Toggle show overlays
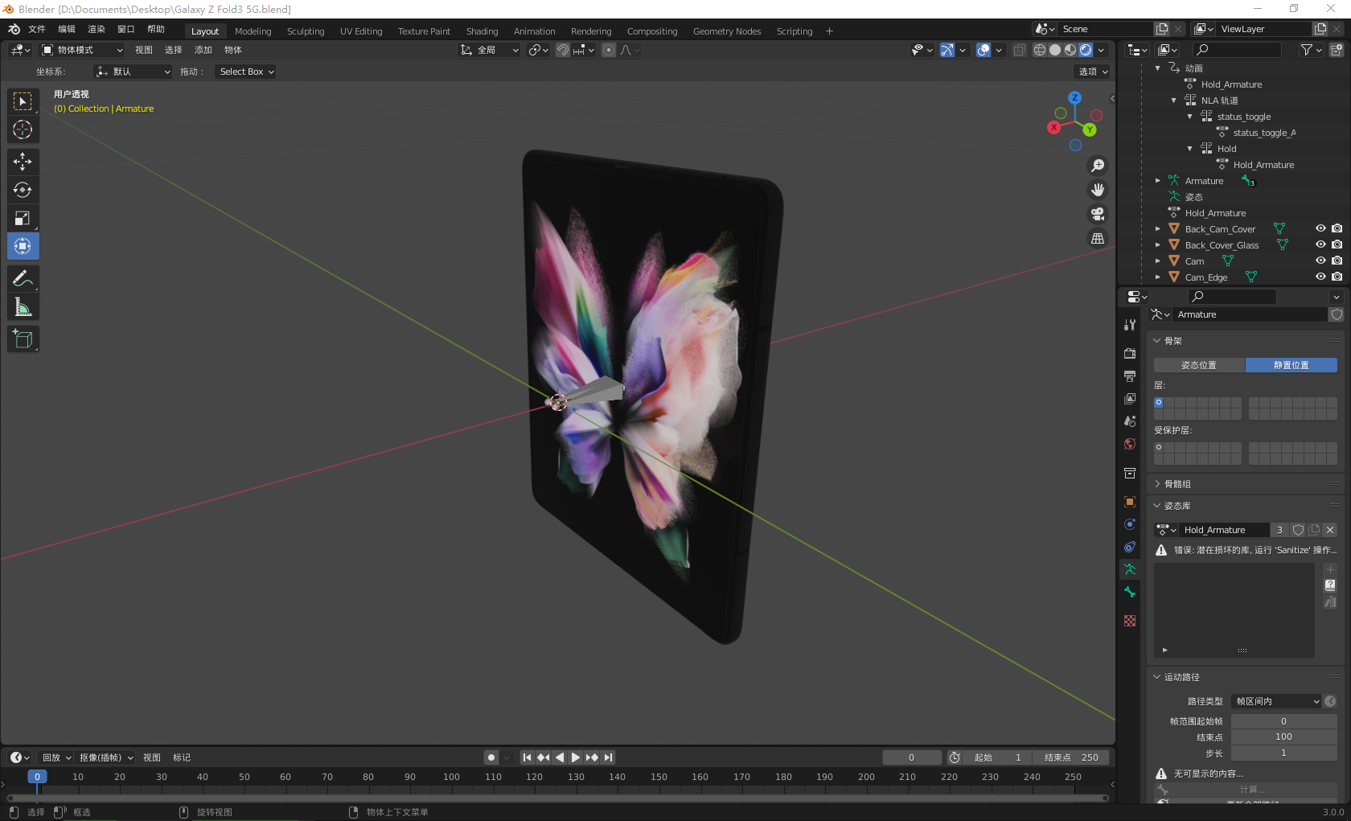The width and height of the screenshot is (1351, 821). click(983, 50)
